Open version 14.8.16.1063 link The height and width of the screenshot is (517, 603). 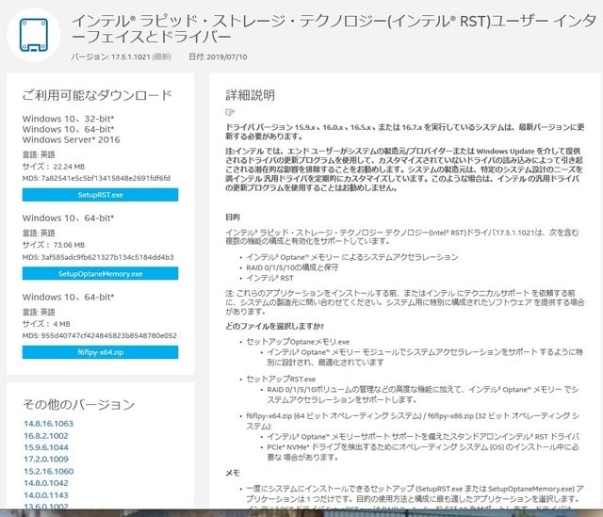pyautogui.click(x=48, y=424)
